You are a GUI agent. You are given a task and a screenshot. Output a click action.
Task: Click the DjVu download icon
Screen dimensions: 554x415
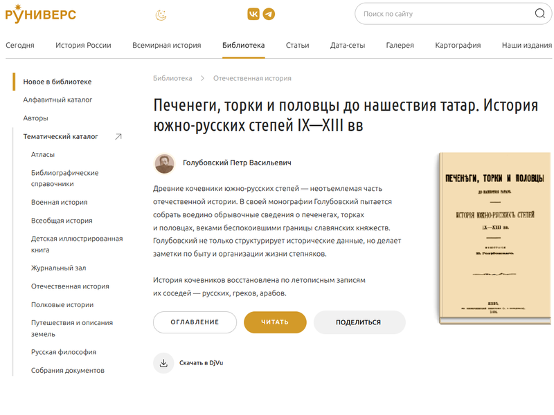click(x=163, y=362)
